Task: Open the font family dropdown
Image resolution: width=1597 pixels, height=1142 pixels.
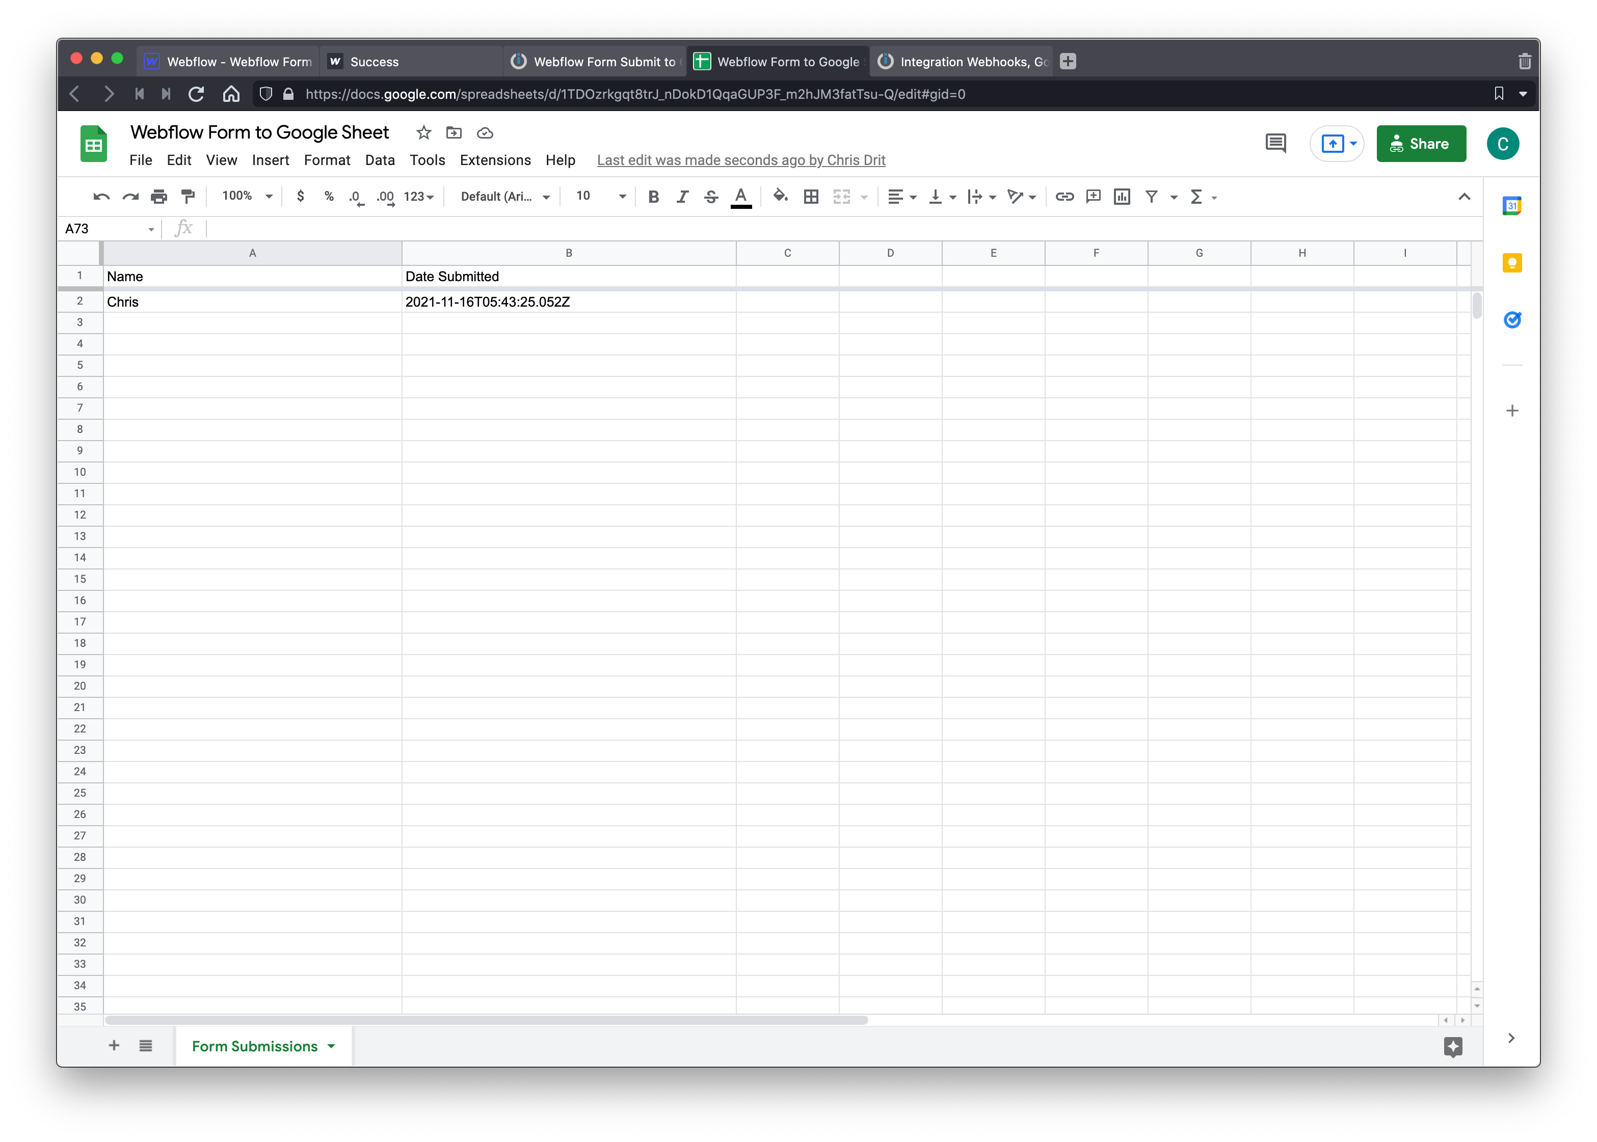Action: (x=505, y=197)
